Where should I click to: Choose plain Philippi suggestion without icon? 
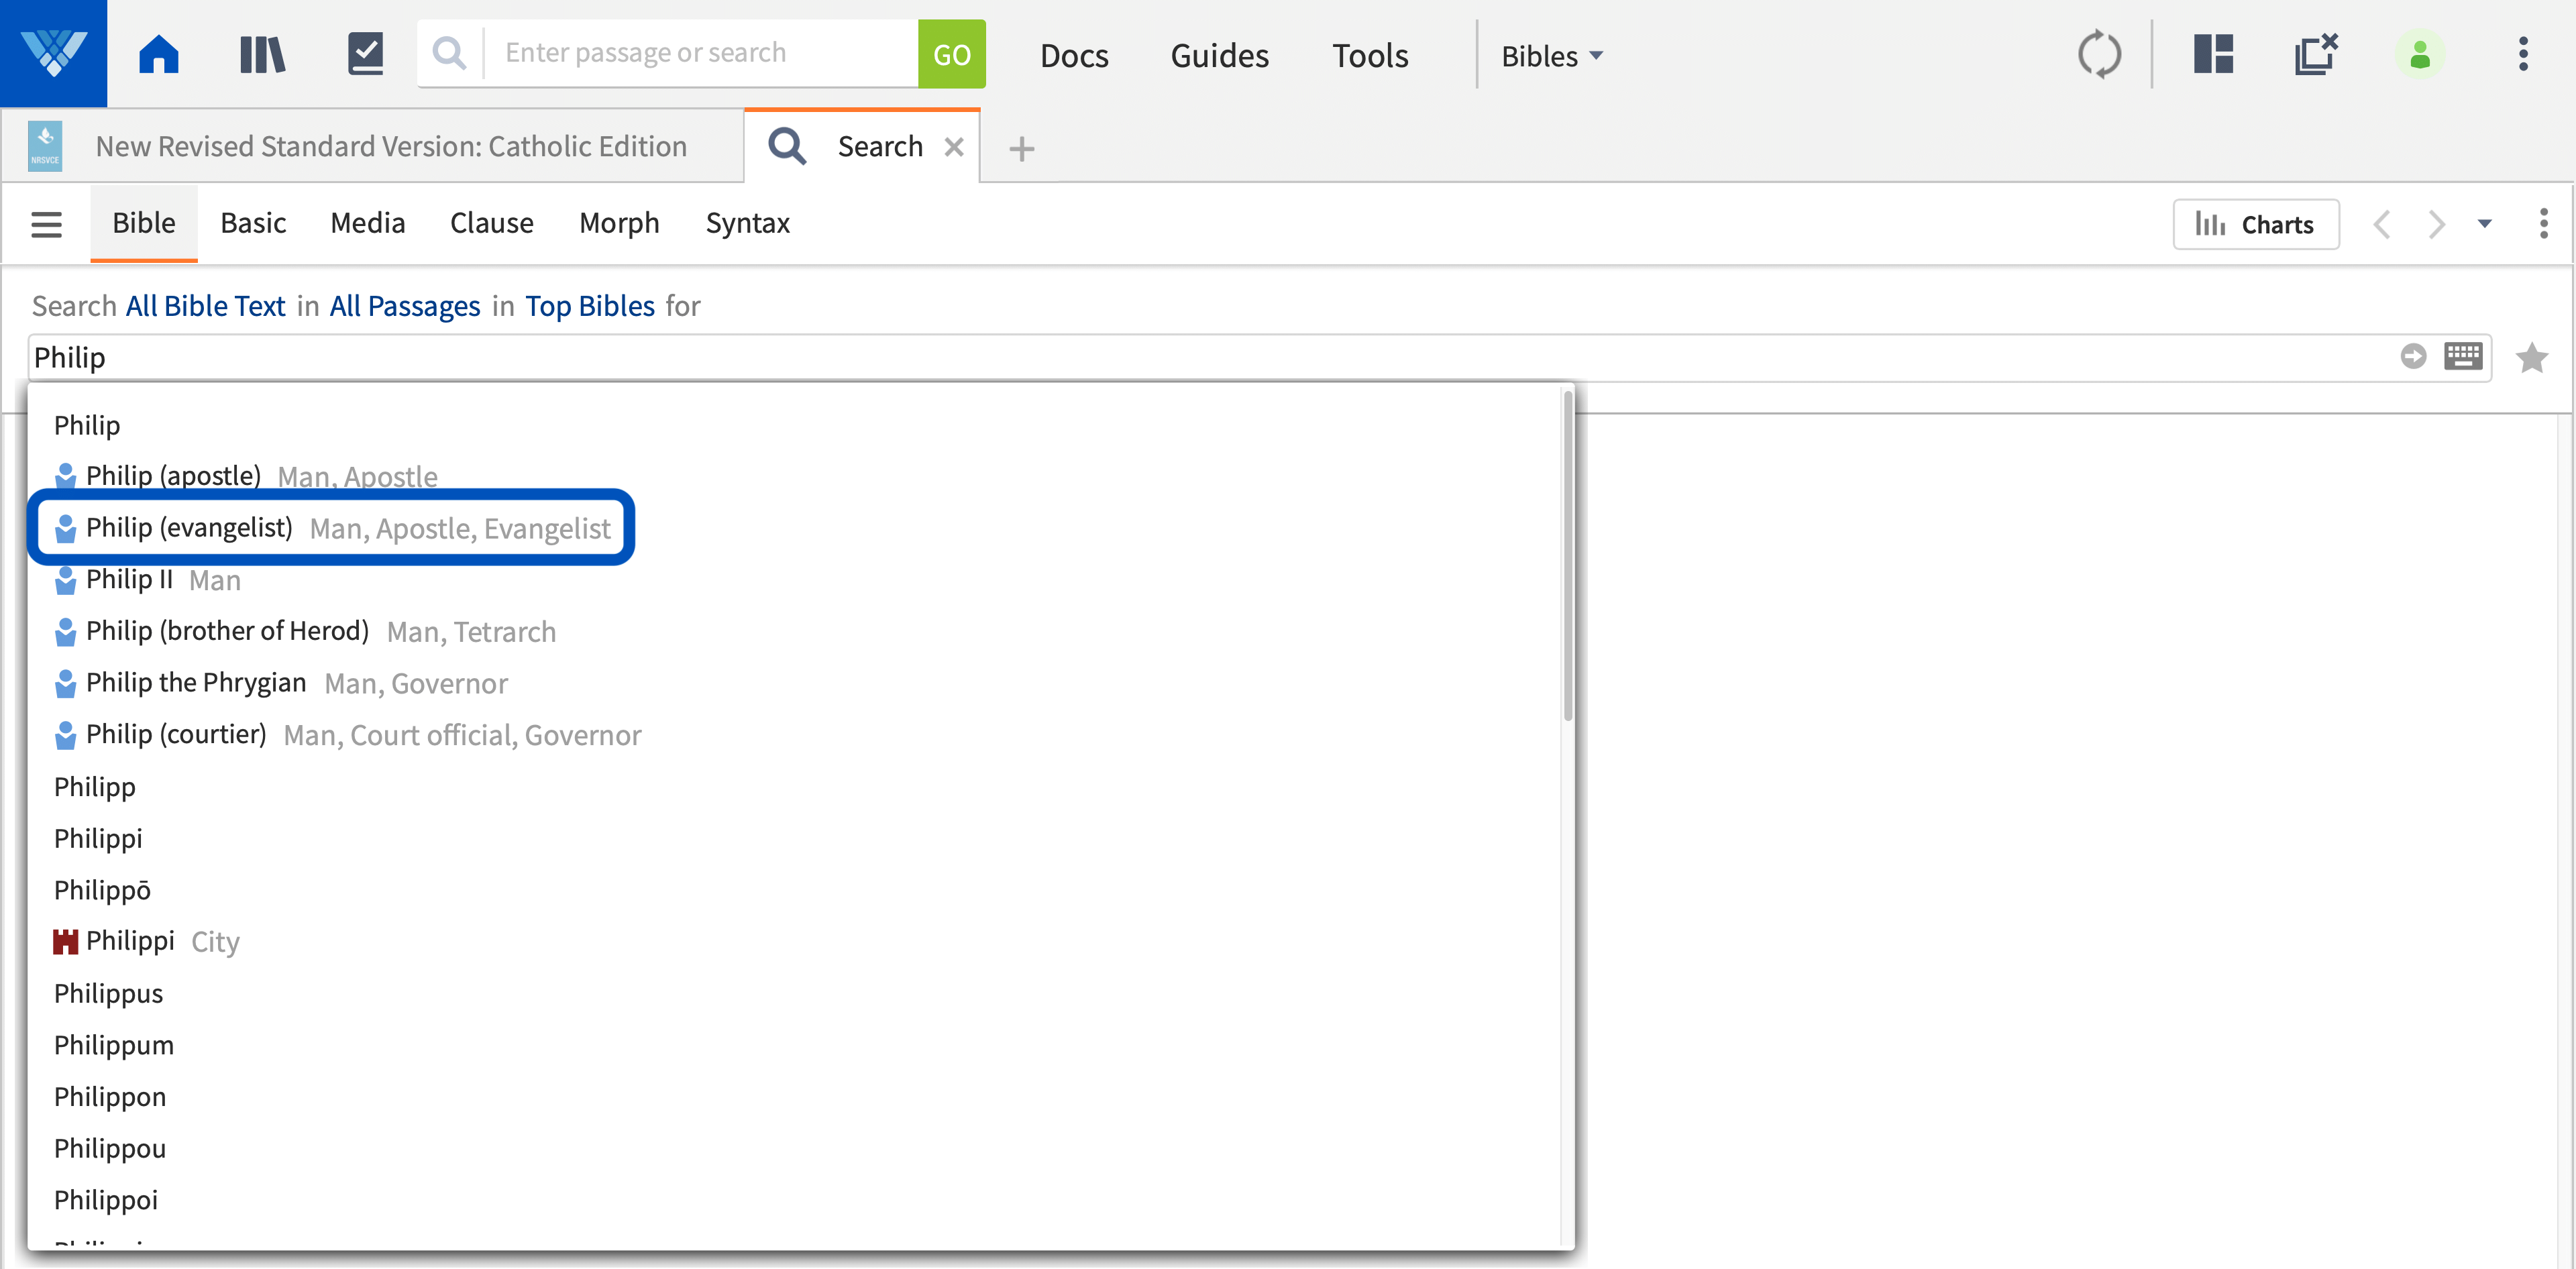[98, 838]
